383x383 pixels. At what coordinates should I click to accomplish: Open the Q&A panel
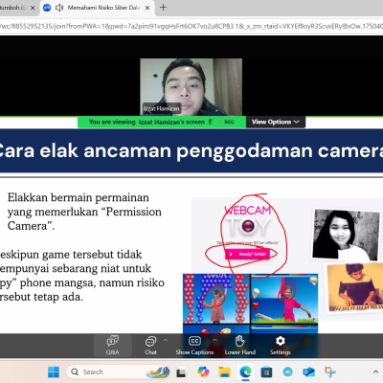(113, 346)
